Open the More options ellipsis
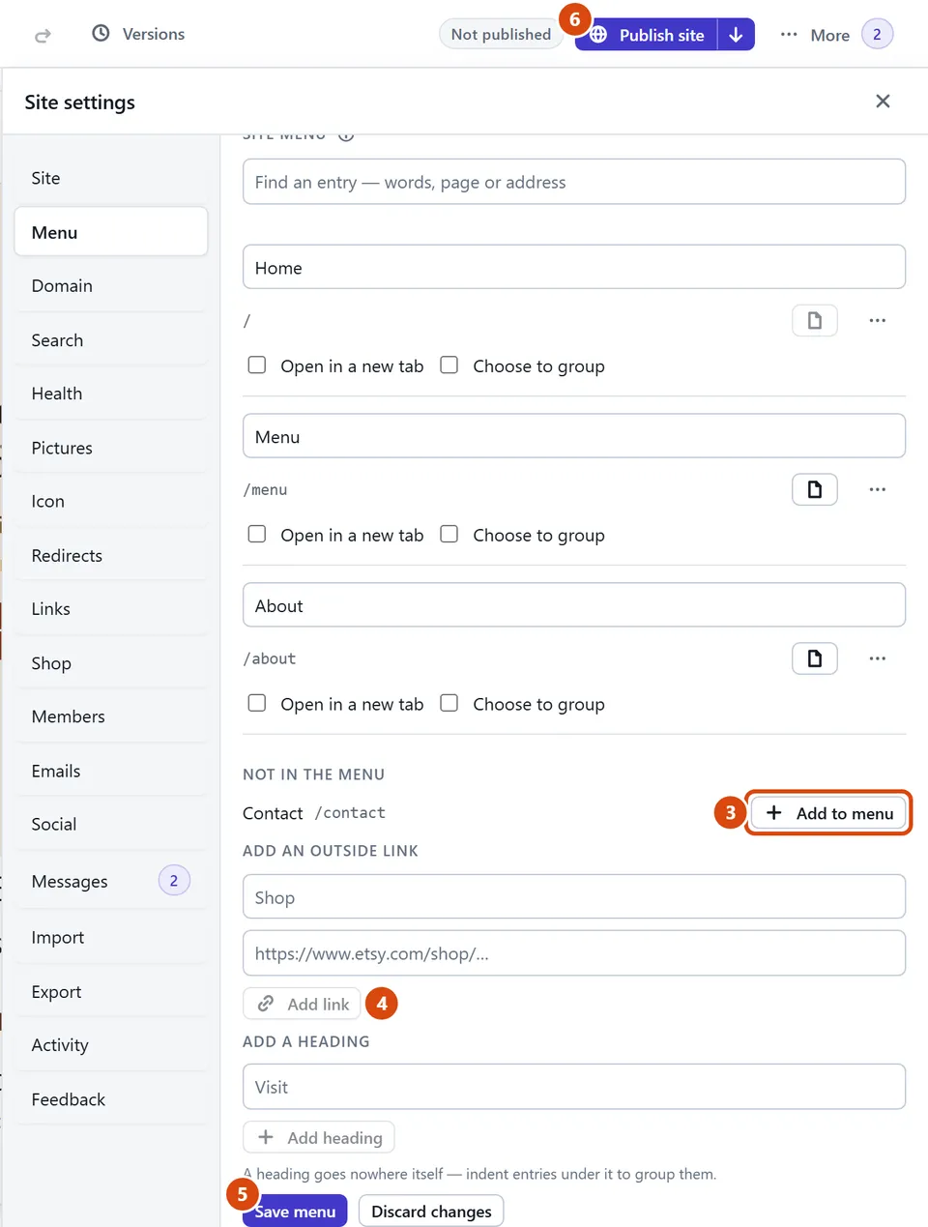Viewport: 928px width, 1227px height. pos(789,35)
